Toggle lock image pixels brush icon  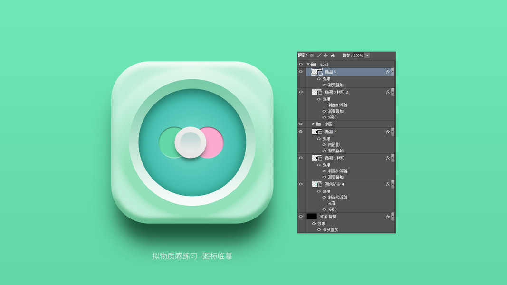click(x=318, y=56)
